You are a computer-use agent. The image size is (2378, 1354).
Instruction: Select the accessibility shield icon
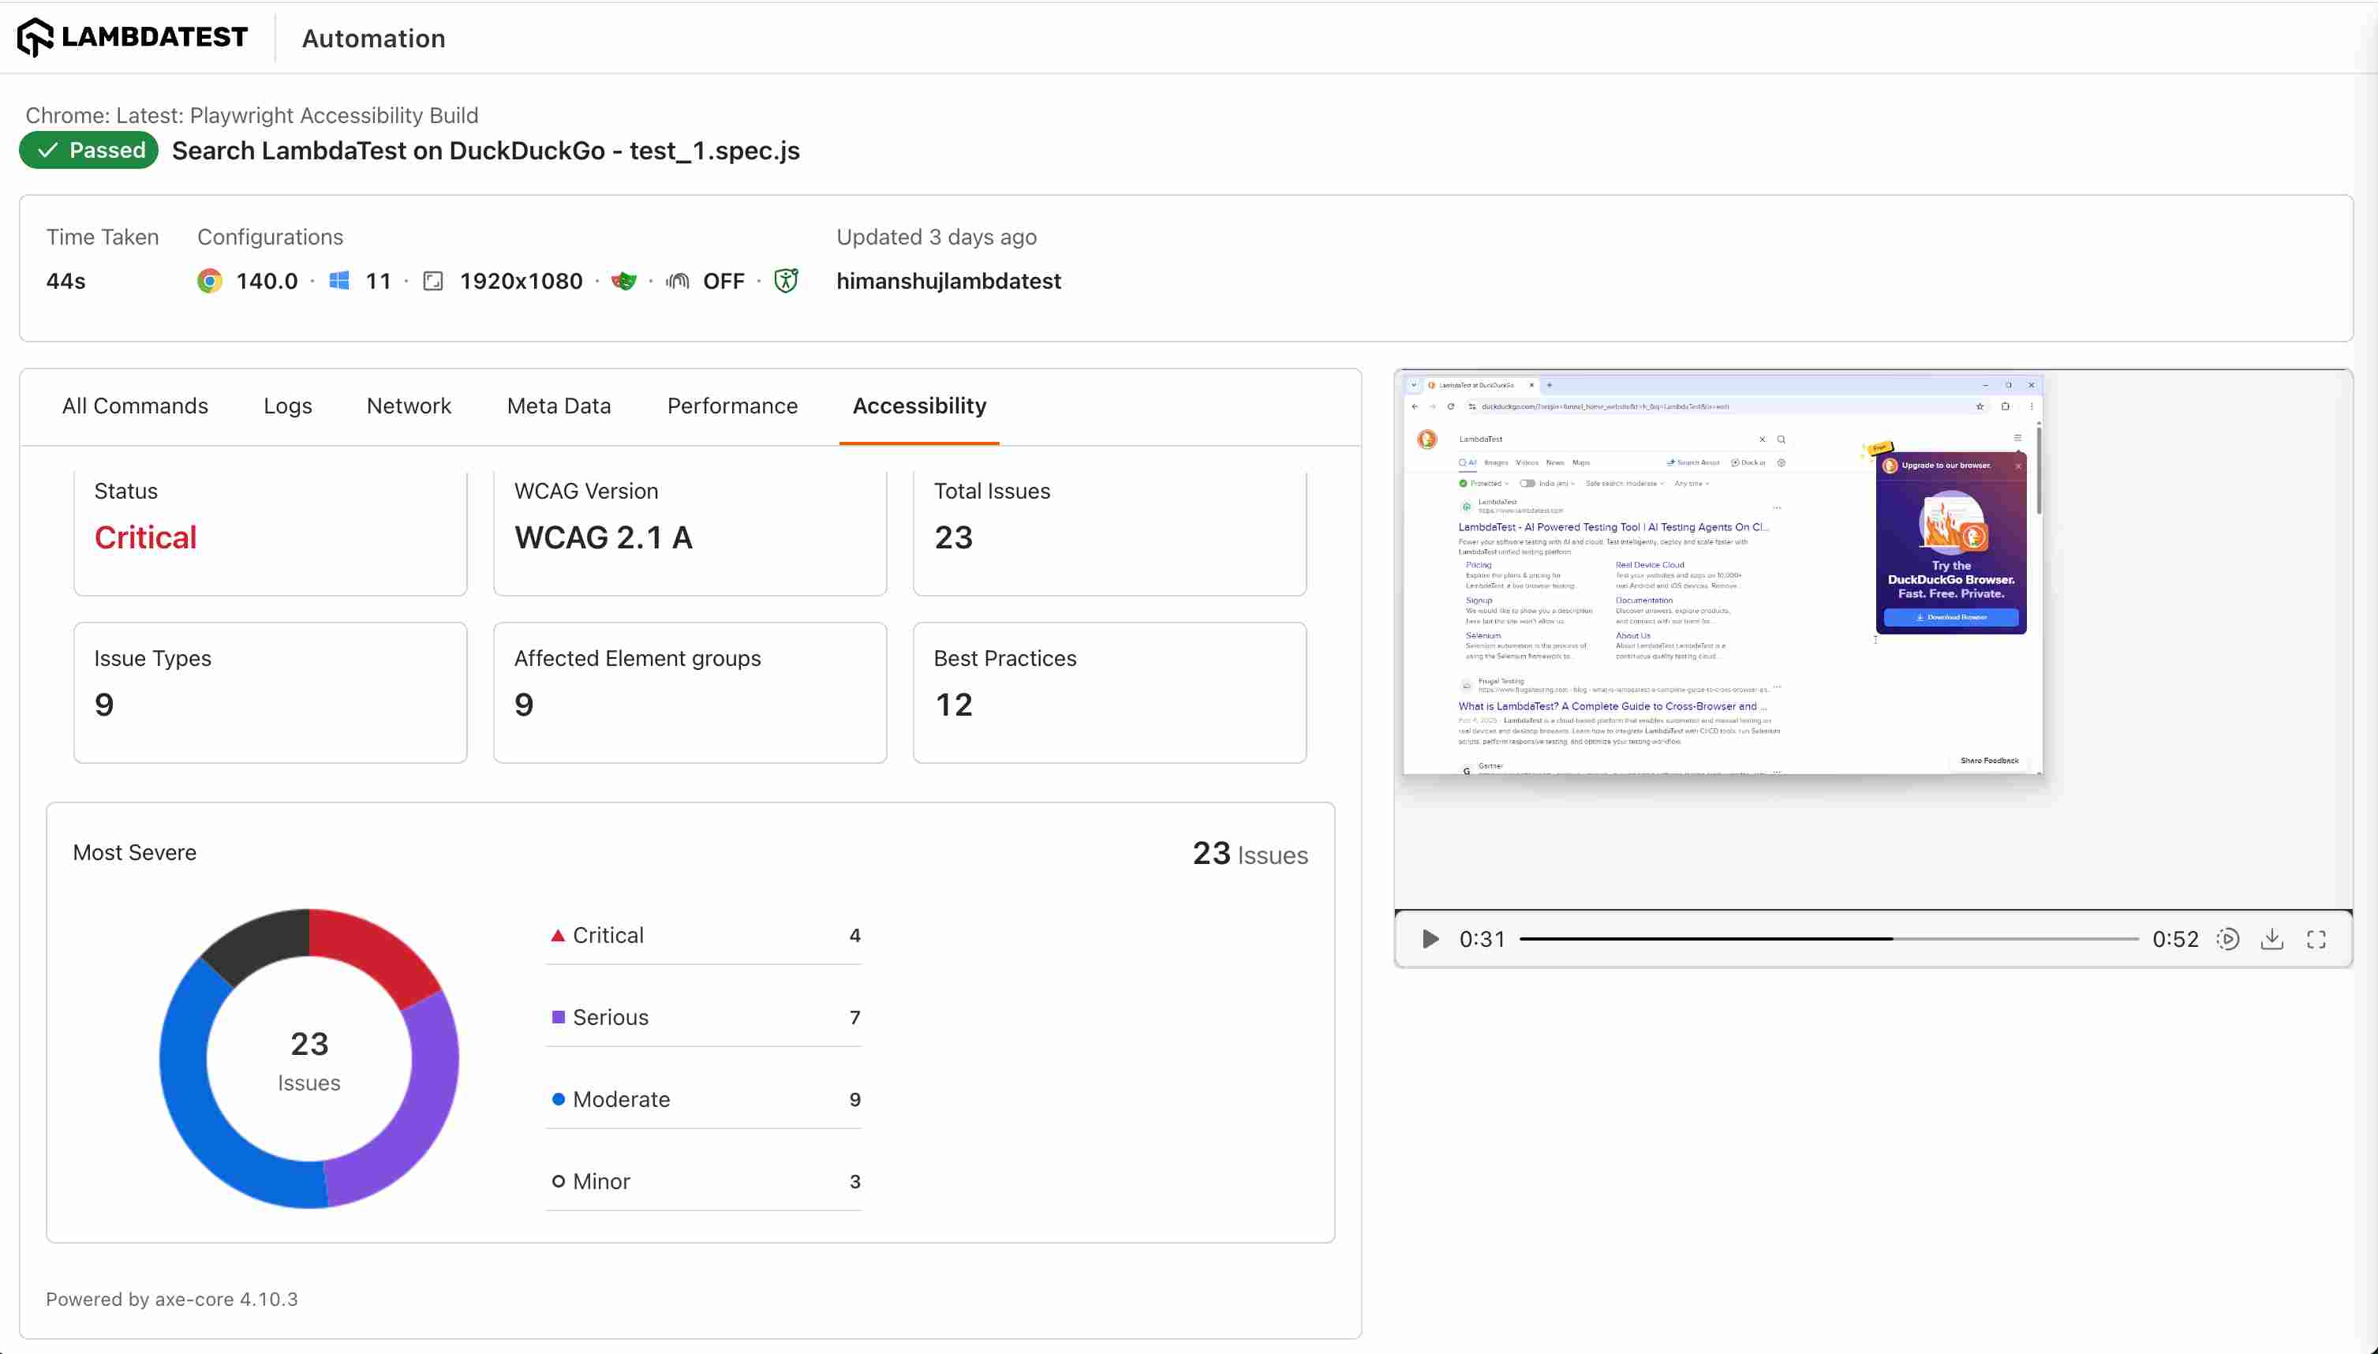786,281
